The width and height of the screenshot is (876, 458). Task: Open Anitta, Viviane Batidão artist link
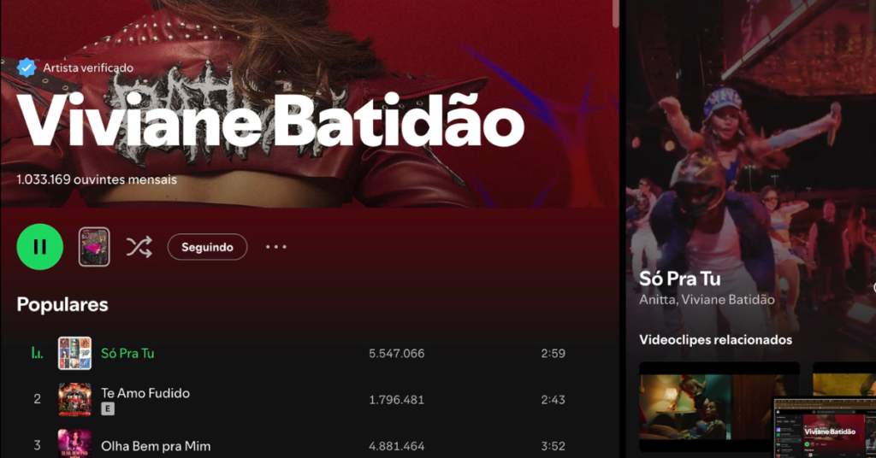click(x=707, y=300)
